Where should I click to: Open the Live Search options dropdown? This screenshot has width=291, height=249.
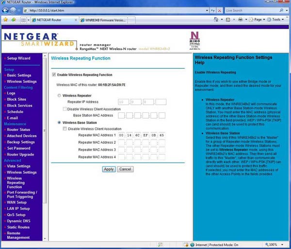click(x=287, y=11)
